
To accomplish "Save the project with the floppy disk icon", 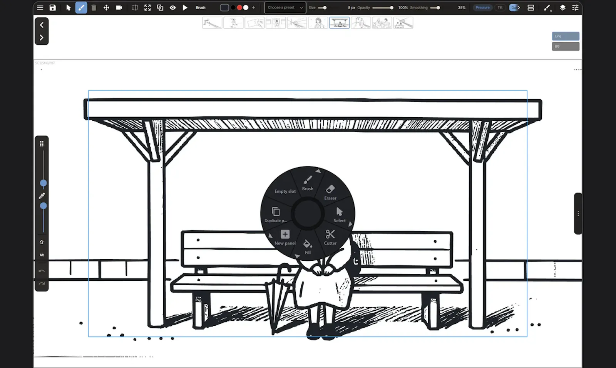I will 53,8.
